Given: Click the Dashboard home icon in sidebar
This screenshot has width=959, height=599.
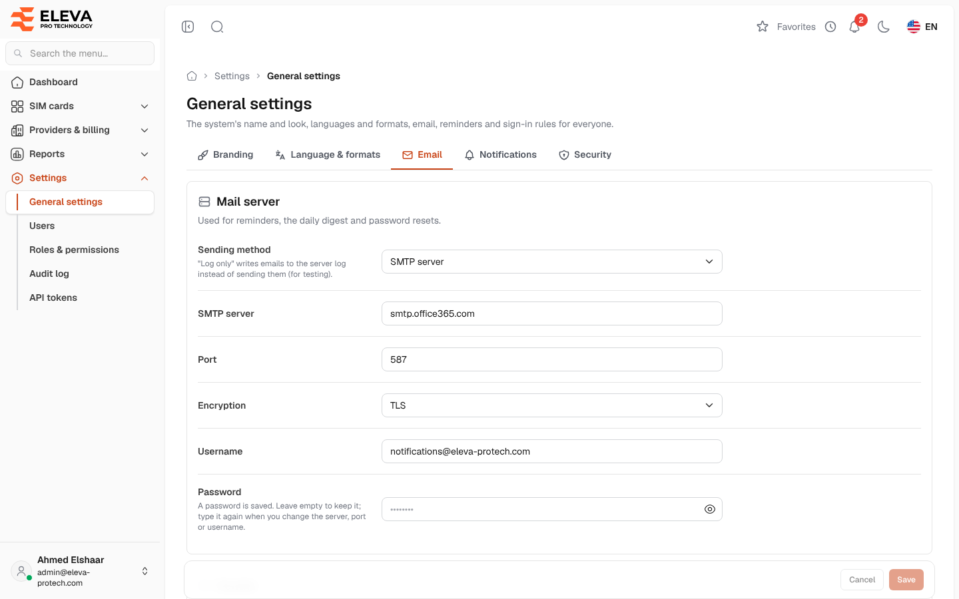Looking at the screenshot, I should click(x=17, y=83).
